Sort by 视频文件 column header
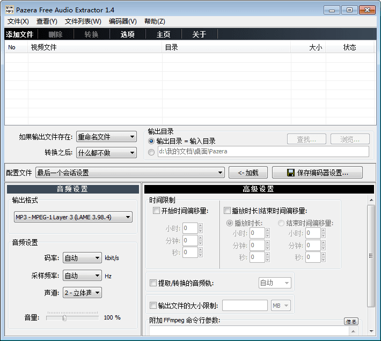The image size is (381, 341). 95,47
